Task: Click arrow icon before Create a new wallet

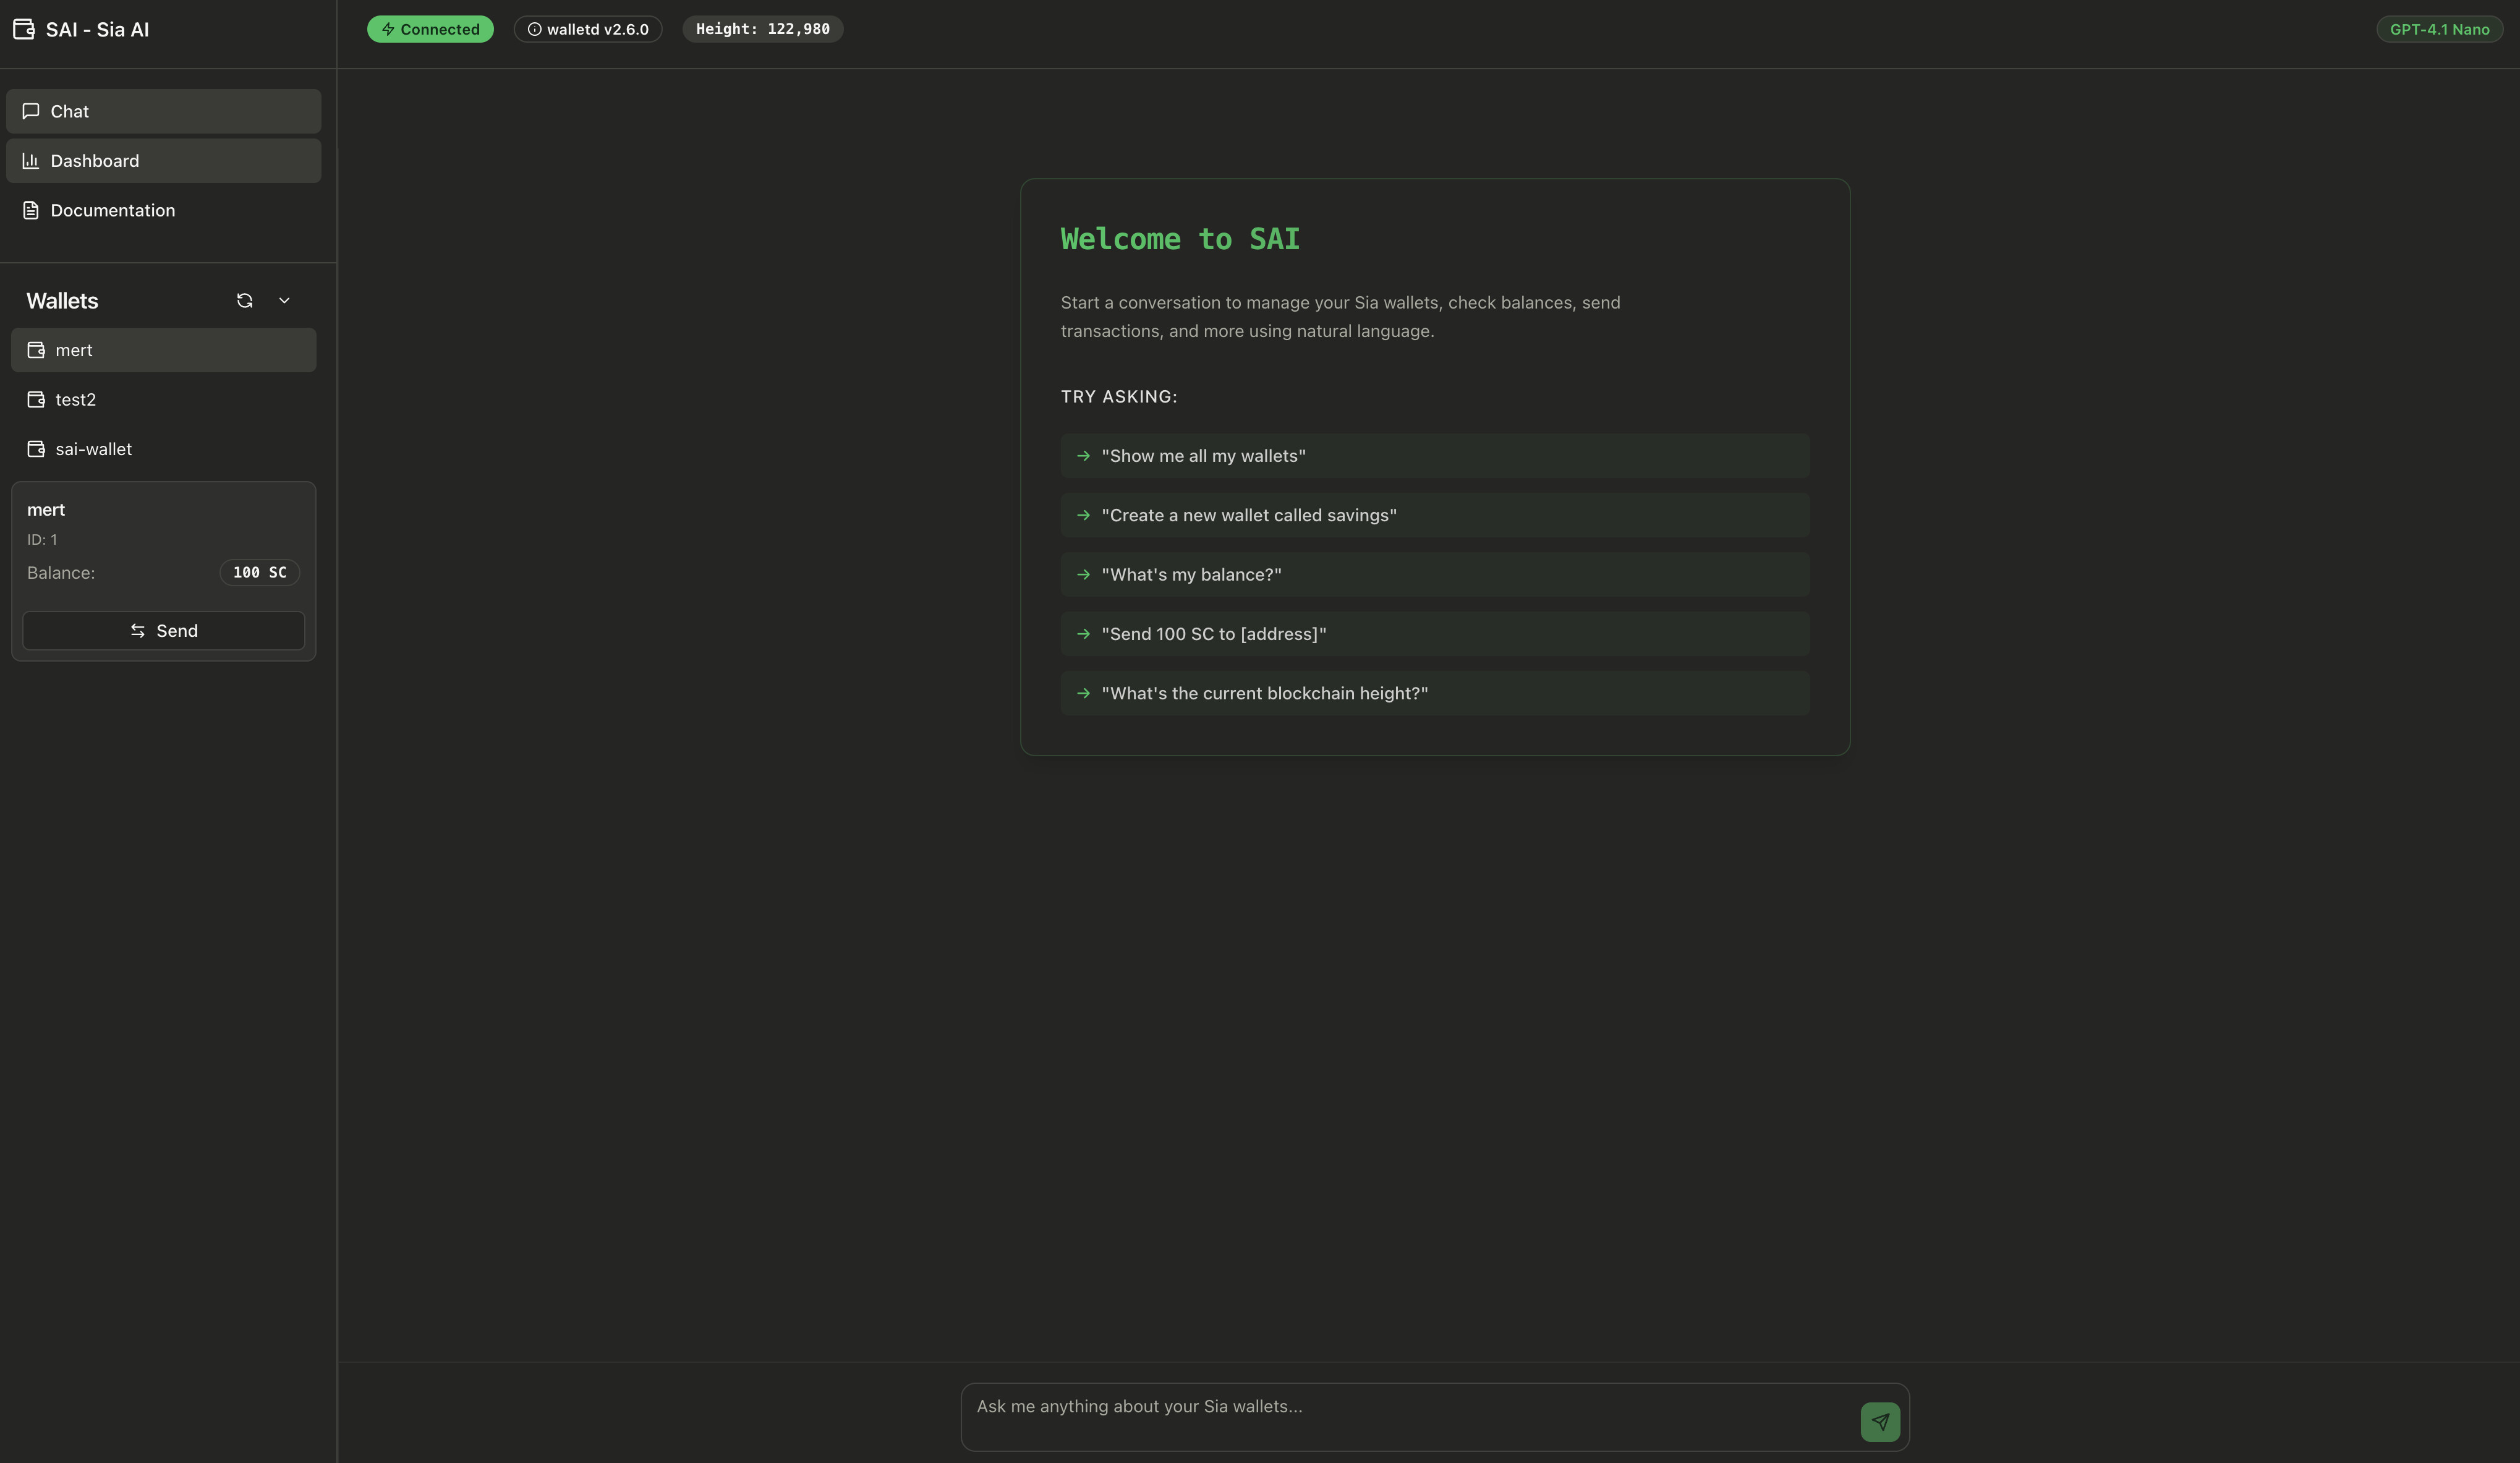Action: (x=1083, y=515)
